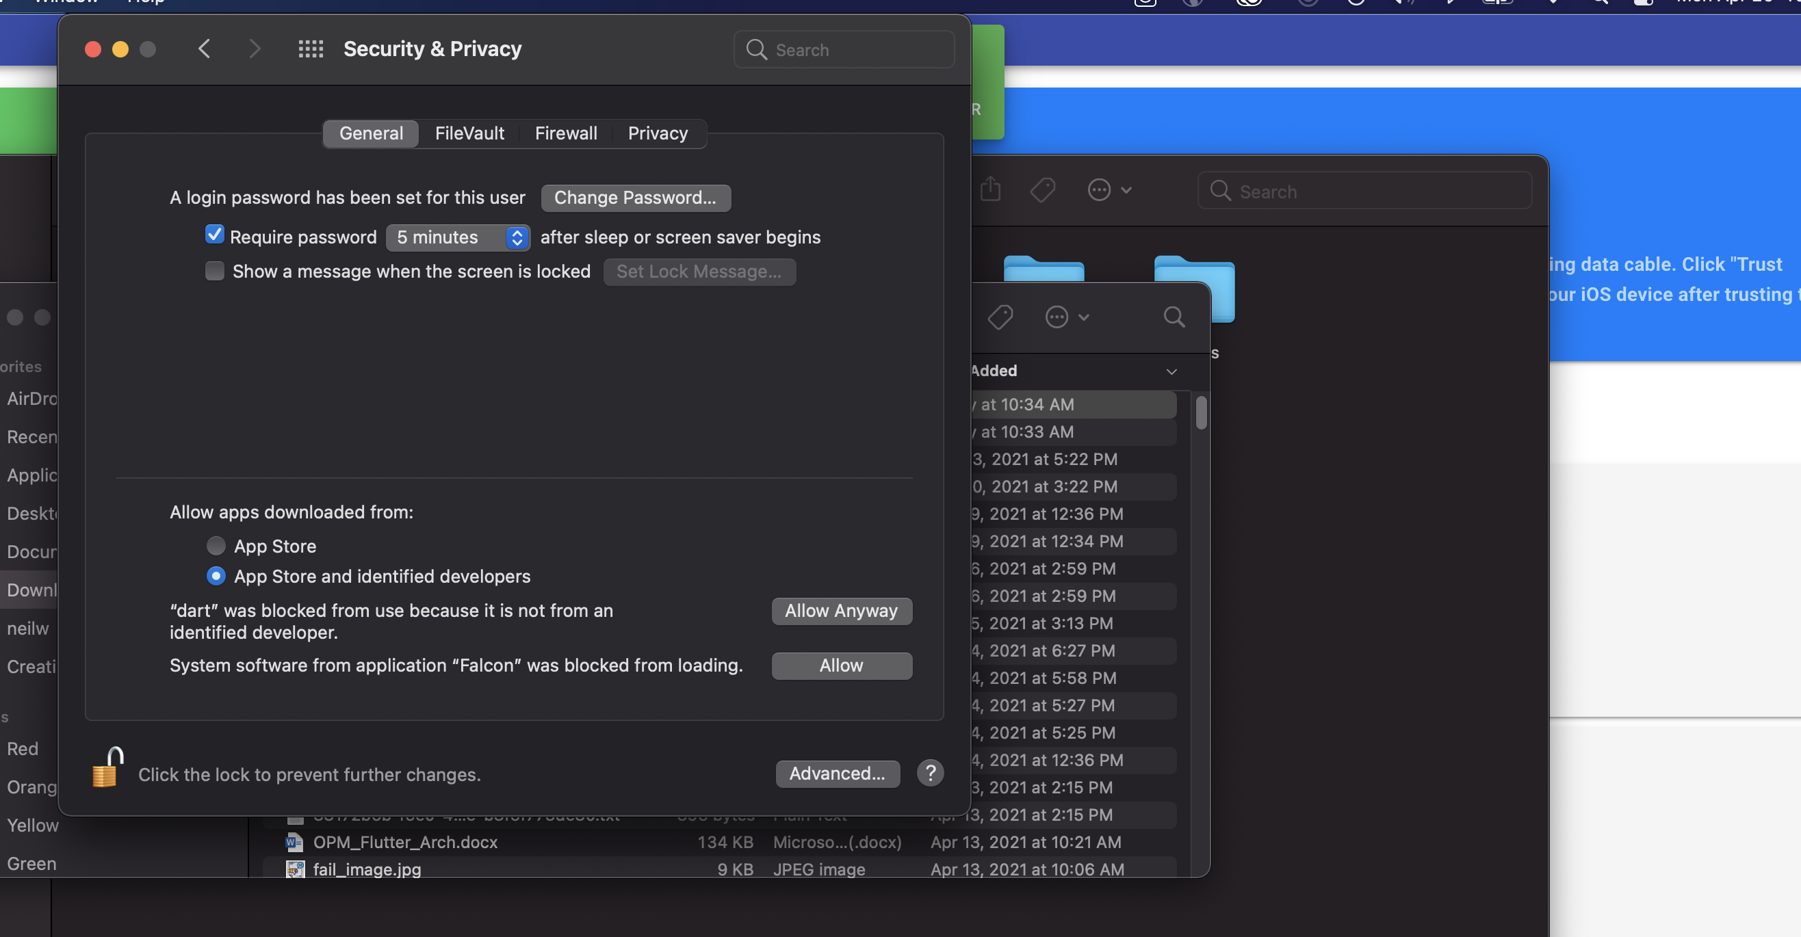The width and height of the screenshot is (1801, 937).
Task: Open the Privacy tab
Action: click(x=656, y=133)
